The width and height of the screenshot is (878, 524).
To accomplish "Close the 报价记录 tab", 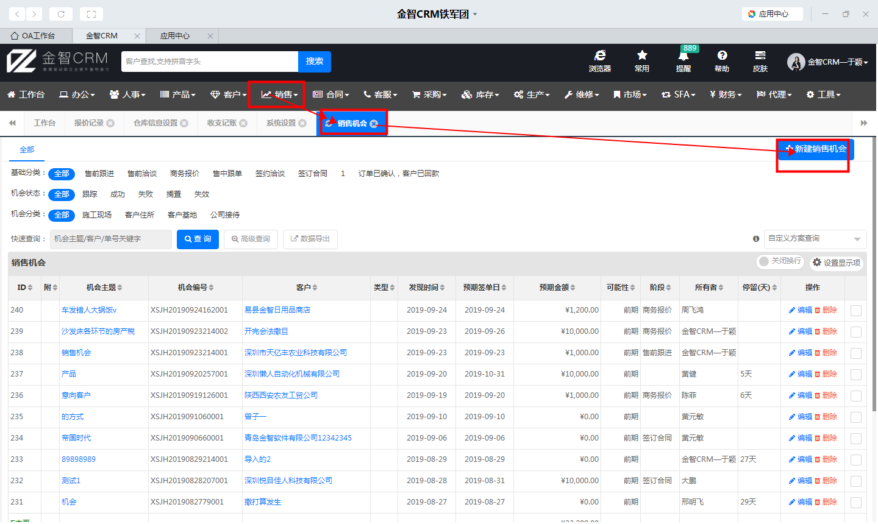I will [x=110, y=123].
